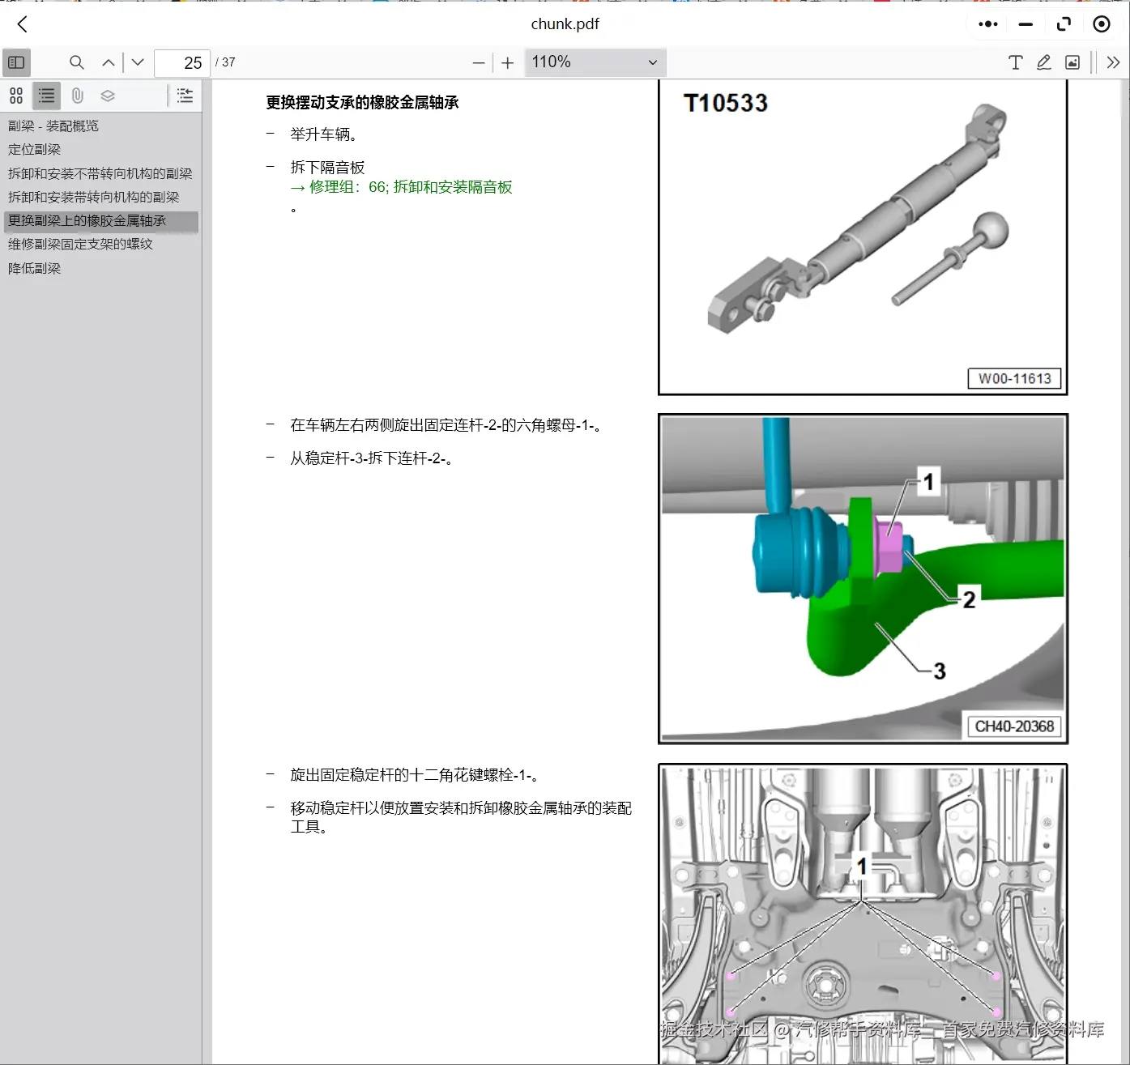Select the 定位副梁 bookmark entry
This screenshot has height=1065, width=1130.
point(35,149)
